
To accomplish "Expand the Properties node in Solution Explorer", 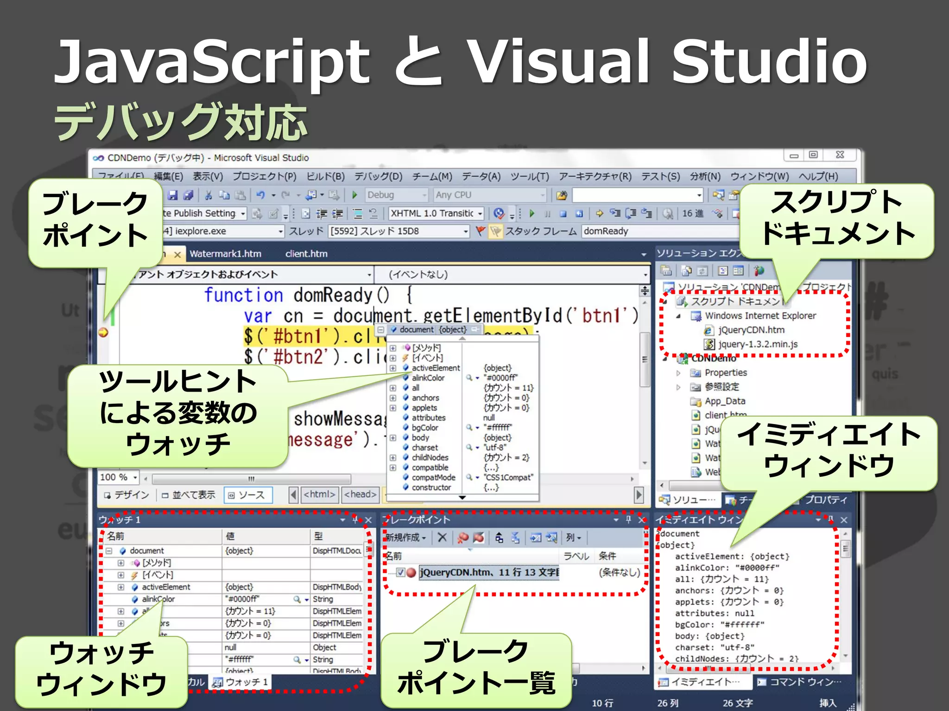I will [x=678, y=373].
